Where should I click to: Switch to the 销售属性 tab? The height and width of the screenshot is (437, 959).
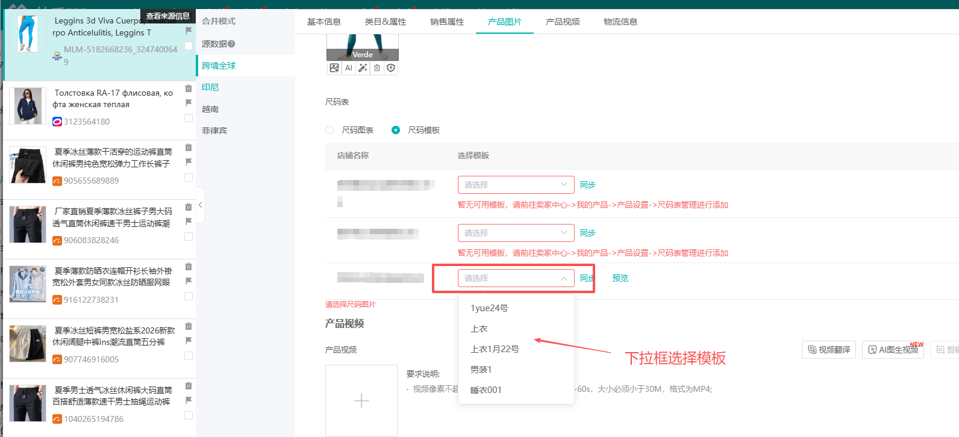[x=447, y=22]
